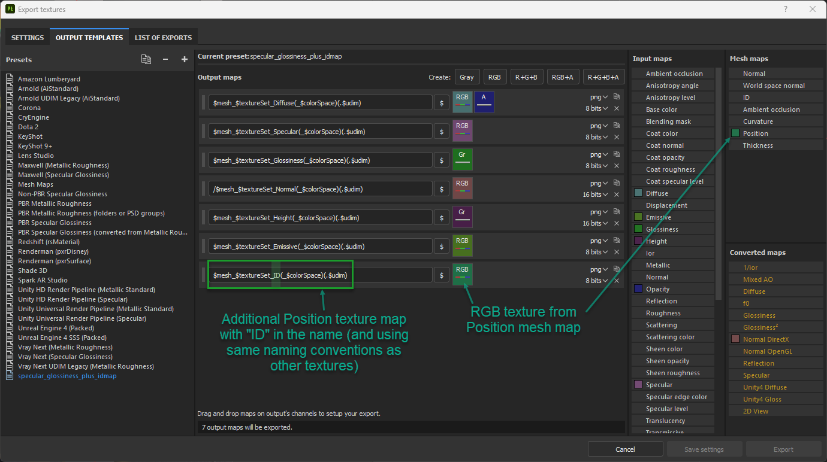The width and height of the screenshot is (827, 462).
Task: Select the Normal DirectX converted map
Action: coord(776,339)
